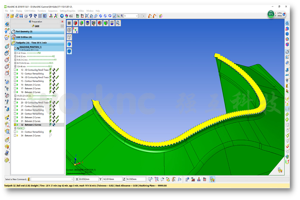Check the box for toolpath 34
This screenshot has width=300, height=200.
pyautogui.click(x=15, y=136)
